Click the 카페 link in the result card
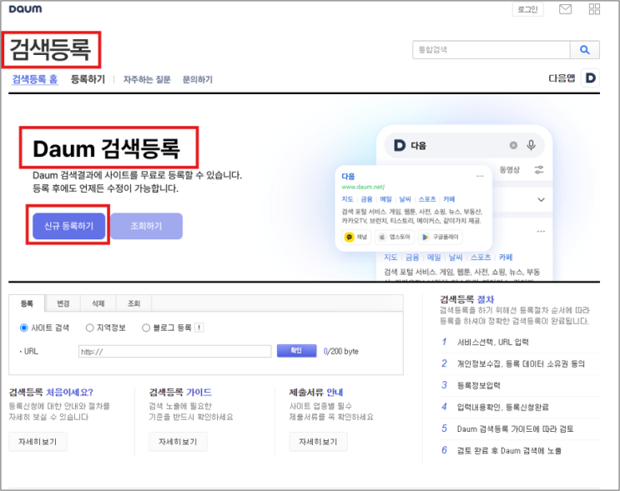 (449, 199)
